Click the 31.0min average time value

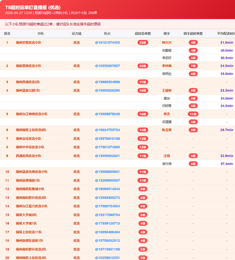(x=227, y=43)
